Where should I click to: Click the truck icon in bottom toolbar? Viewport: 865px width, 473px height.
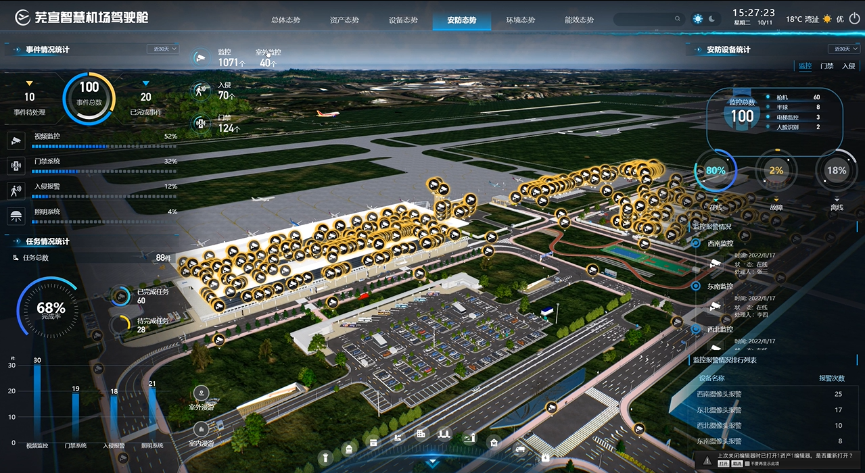click(x=520, y=449)
